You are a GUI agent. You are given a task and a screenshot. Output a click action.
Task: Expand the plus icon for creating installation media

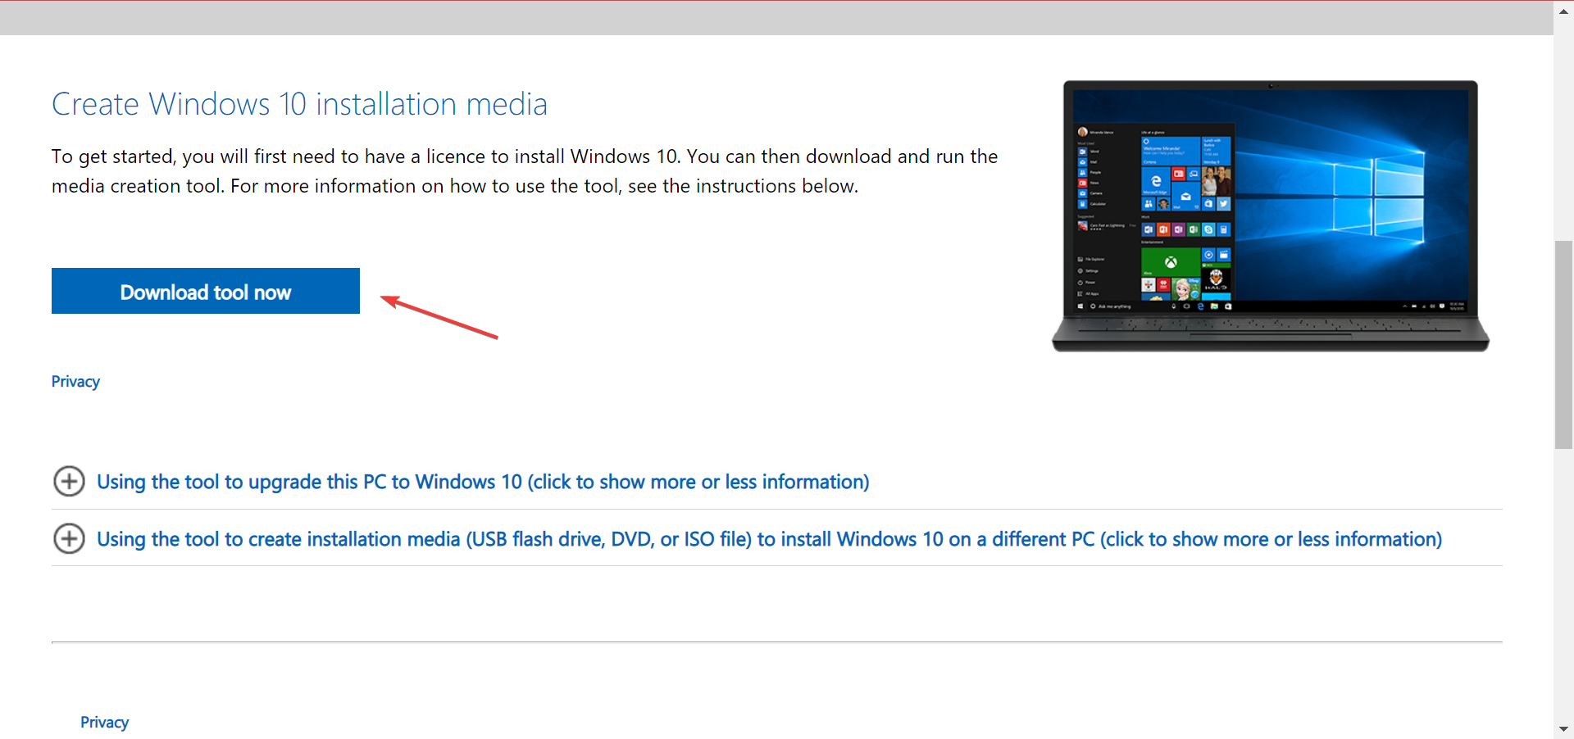pos(69,539)
